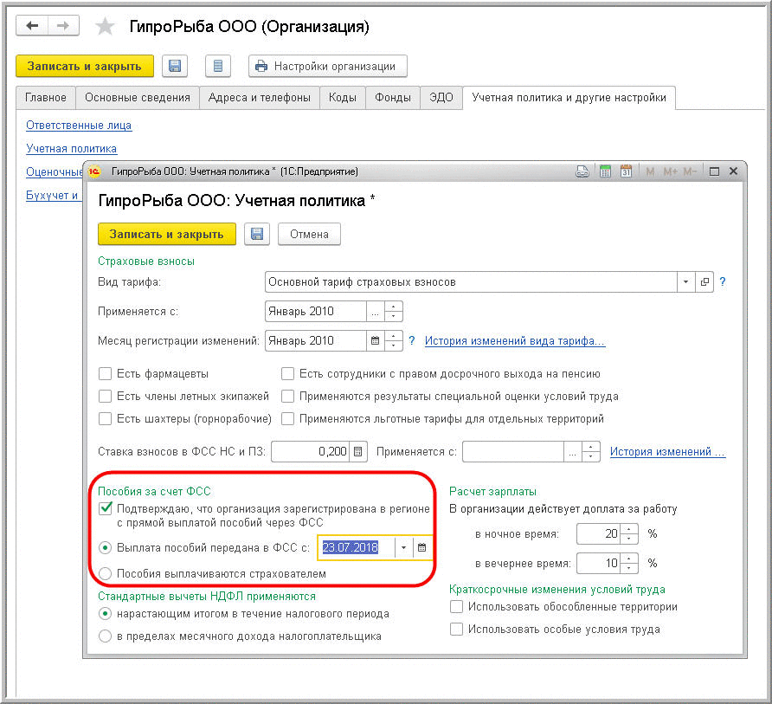The height and width of the screenshot is (704, 772).
Task: Open the calculator icon in the dialog title bar
Action: pyautogui.click(x=606, y=171)
